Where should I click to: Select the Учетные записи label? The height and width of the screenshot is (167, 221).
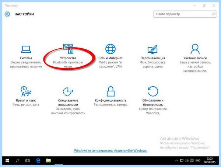click(195, 58)
